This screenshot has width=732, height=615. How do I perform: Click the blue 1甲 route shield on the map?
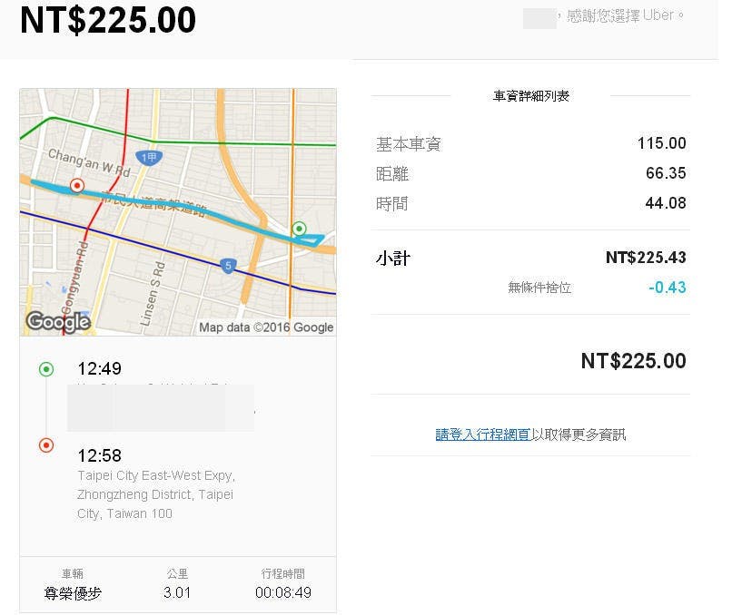149,158
